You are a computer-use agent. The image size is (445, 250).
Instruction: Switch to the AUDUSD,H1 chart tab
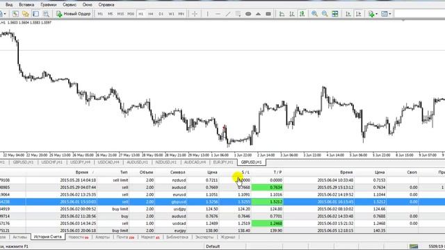138,162
